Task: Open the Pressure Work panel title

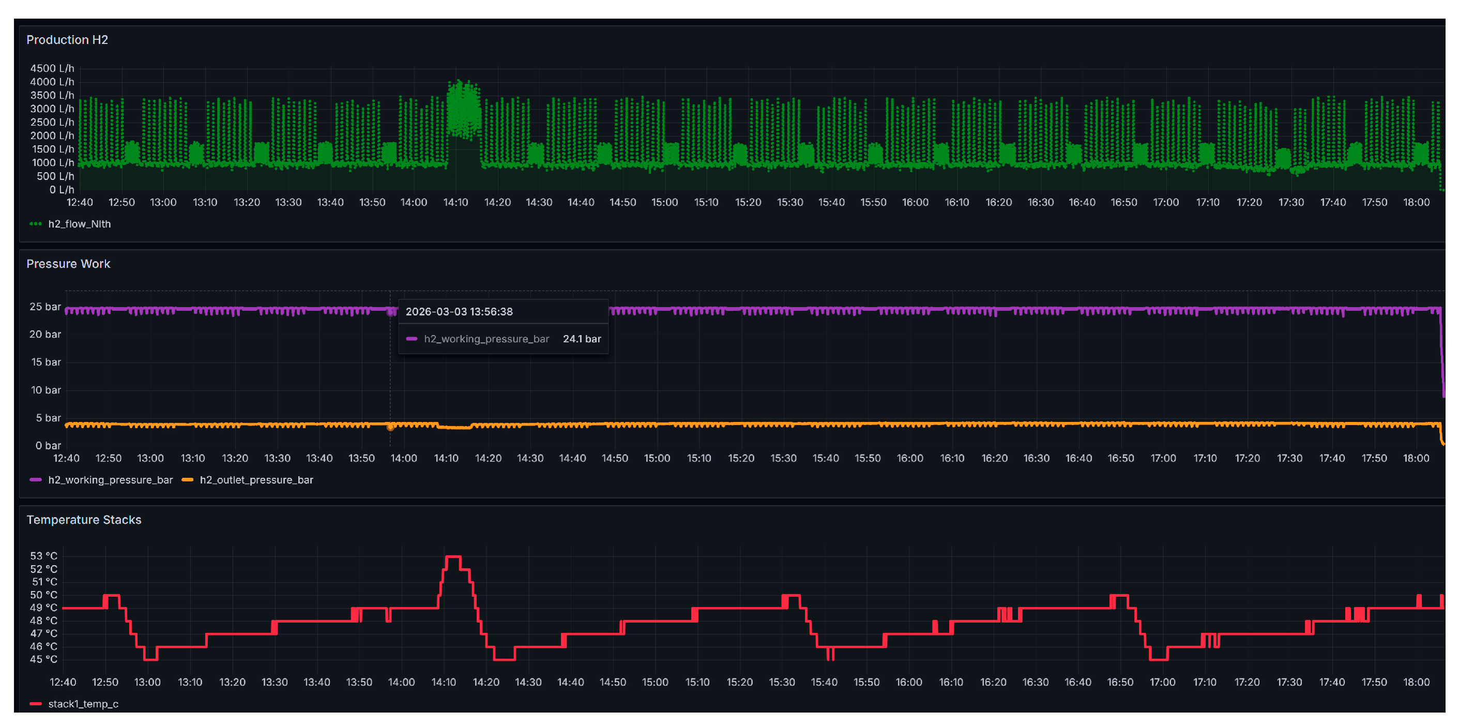Action: click(x=68, y=264)
